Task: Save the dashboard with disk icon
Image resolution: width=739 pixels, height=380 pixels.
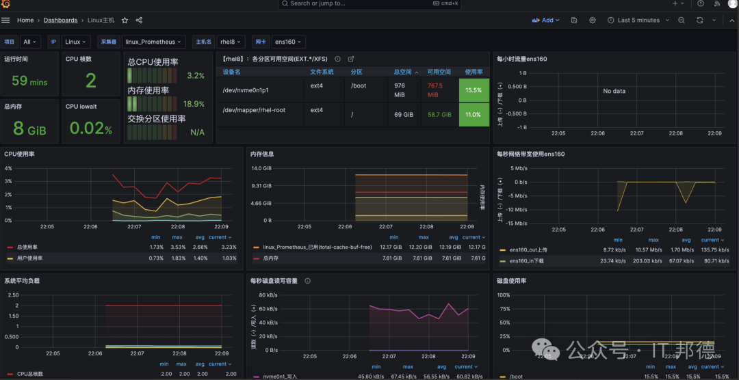Action: click(574, 21)
